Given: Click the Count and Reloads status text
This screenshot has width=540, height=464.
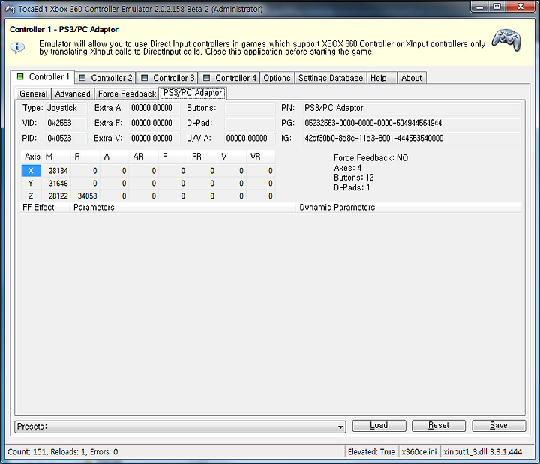Looking at the screenshot, I should (x=63, y=451).
